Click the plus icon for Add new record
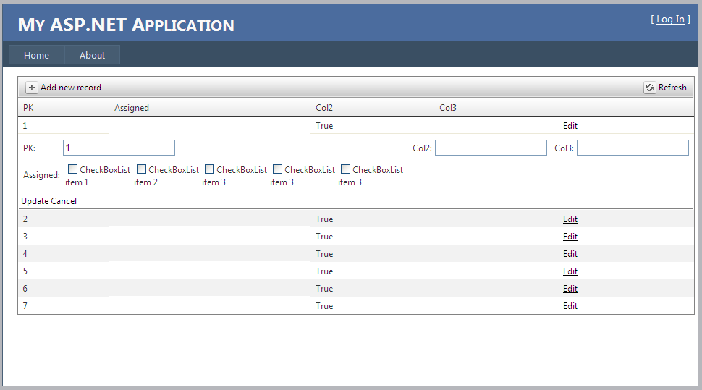The height and width of the screenshot is (390, 702). tap(31, 88)
